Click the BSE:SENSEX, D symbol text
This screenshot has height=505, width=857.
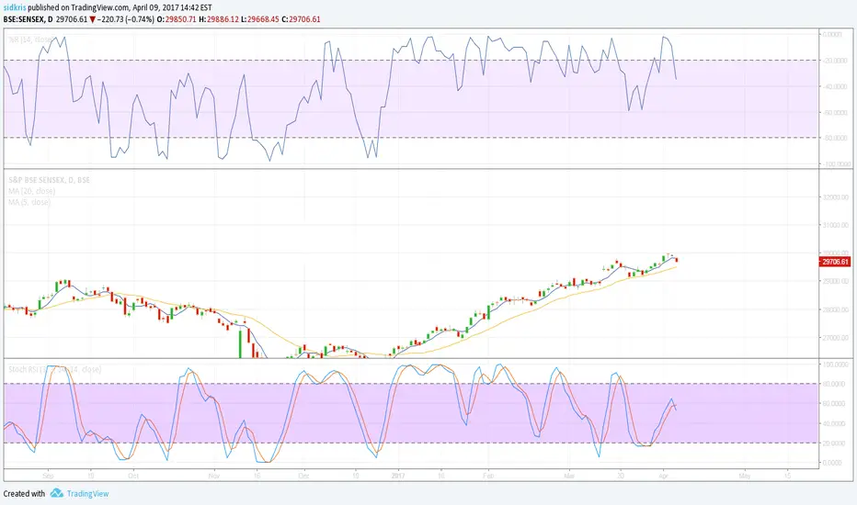(x=28, y=19)
